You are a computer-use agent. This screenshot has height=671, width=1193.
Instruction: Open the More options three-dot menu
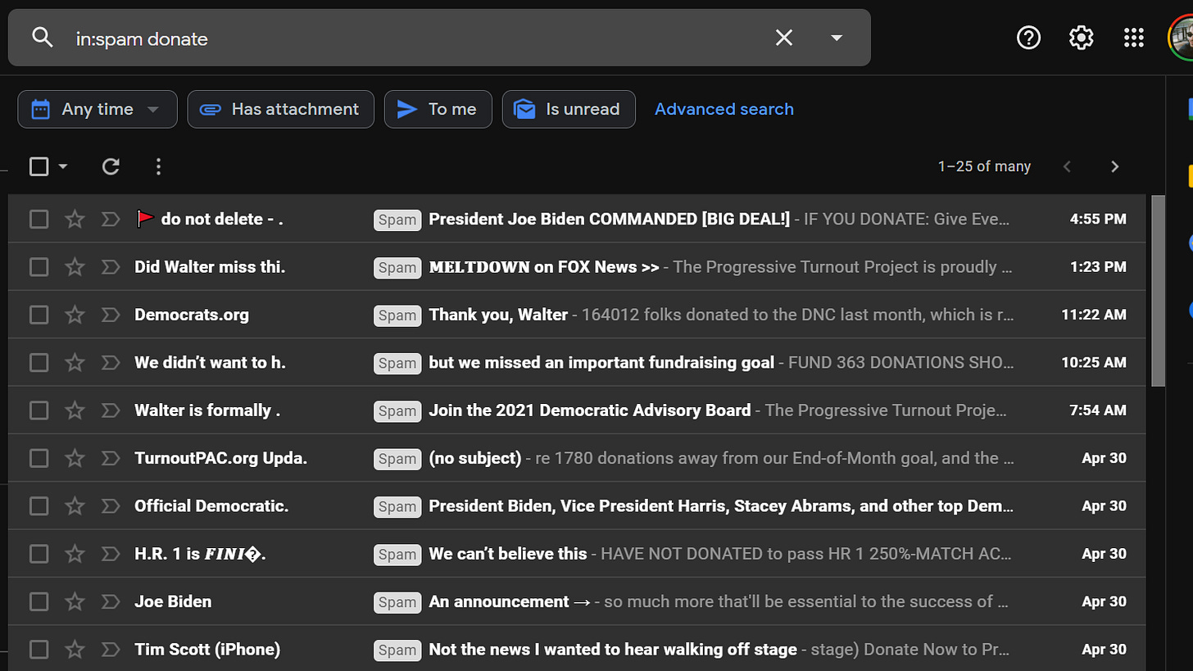[x=158, y=166]
